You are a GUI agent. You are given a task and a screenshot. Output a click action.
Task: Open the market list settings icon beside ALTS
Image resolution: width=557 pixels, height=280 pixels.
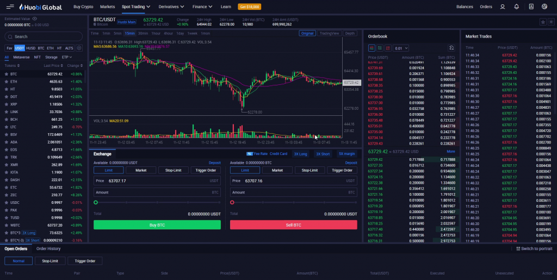pyautogui.click(x=79, y=48)
